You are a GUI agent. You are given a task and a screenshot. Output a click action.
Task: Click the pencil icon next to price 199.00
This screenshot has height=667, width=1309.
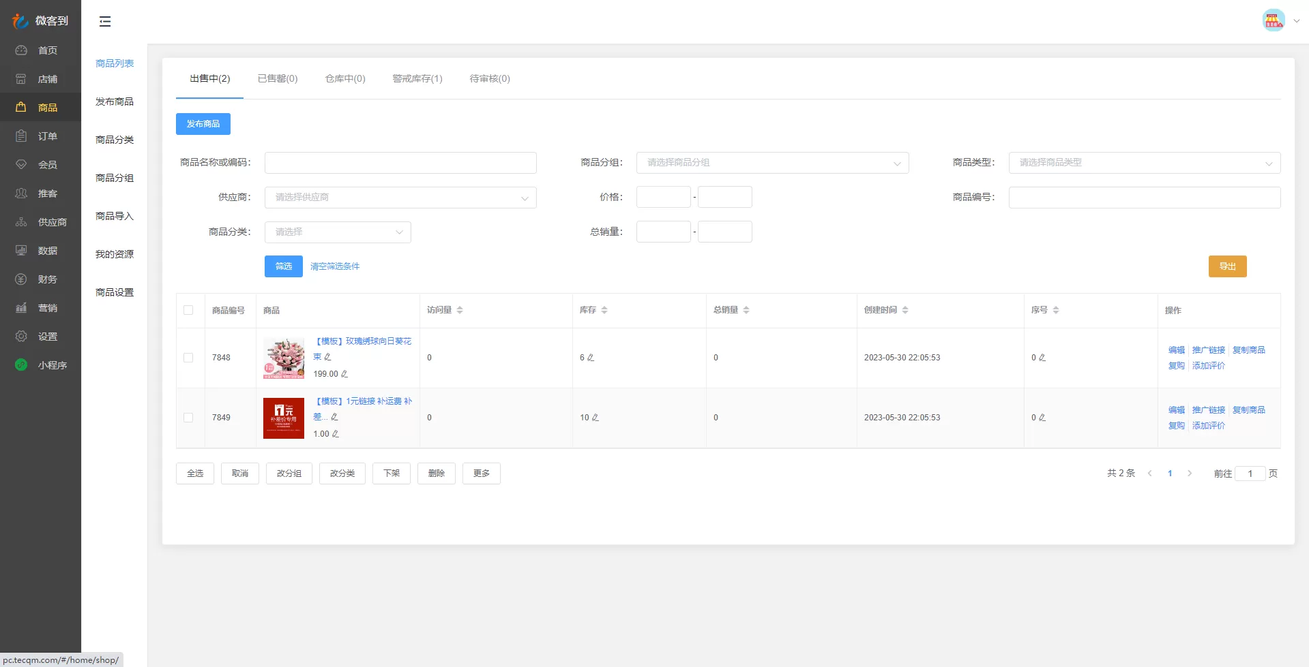click(x=344, y=374)
